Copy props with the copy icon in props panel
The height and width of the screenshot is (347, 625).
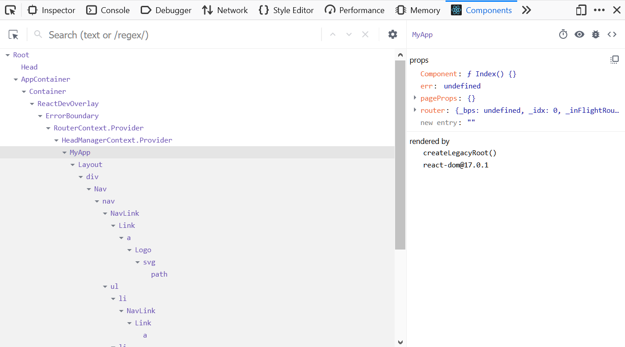(615, 59)
